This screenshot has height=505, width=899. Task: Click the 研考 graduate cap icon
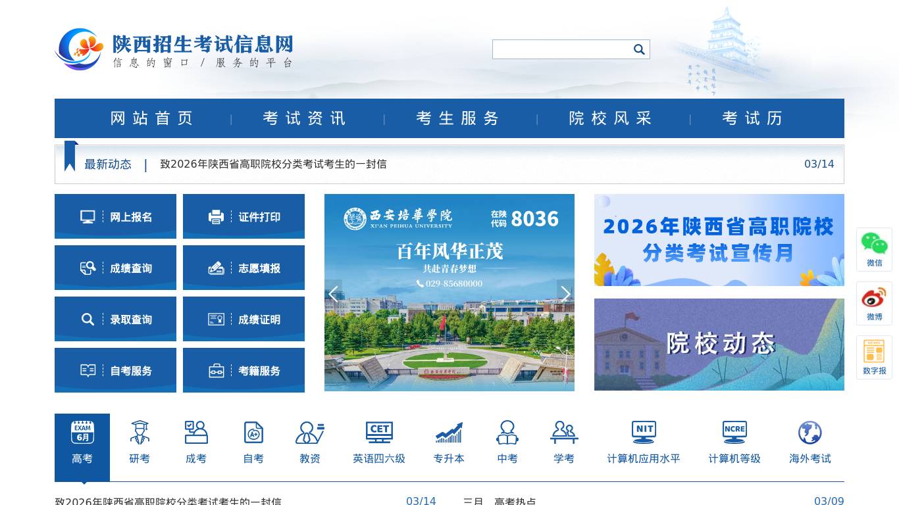tap(139, 441)
